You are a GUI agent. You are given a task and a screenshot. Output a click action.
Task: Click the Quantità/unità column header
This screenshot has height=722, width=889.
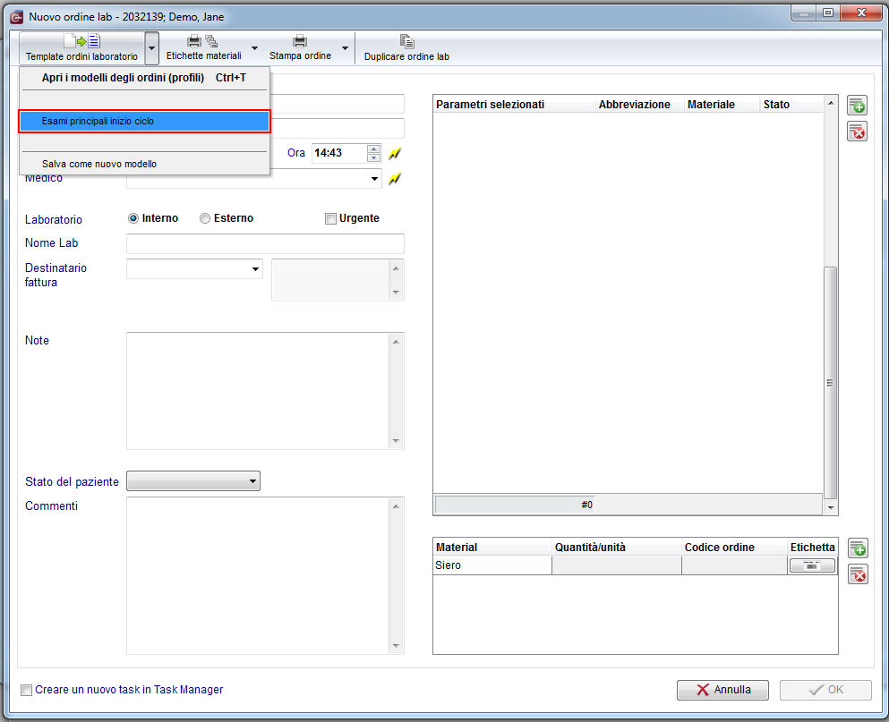click(x=616, y=548)
